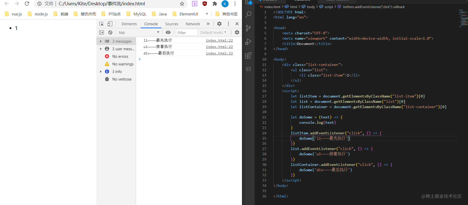Switch to the Network tab
This screenshot has width=468, height=205.
tap(193, 24)
